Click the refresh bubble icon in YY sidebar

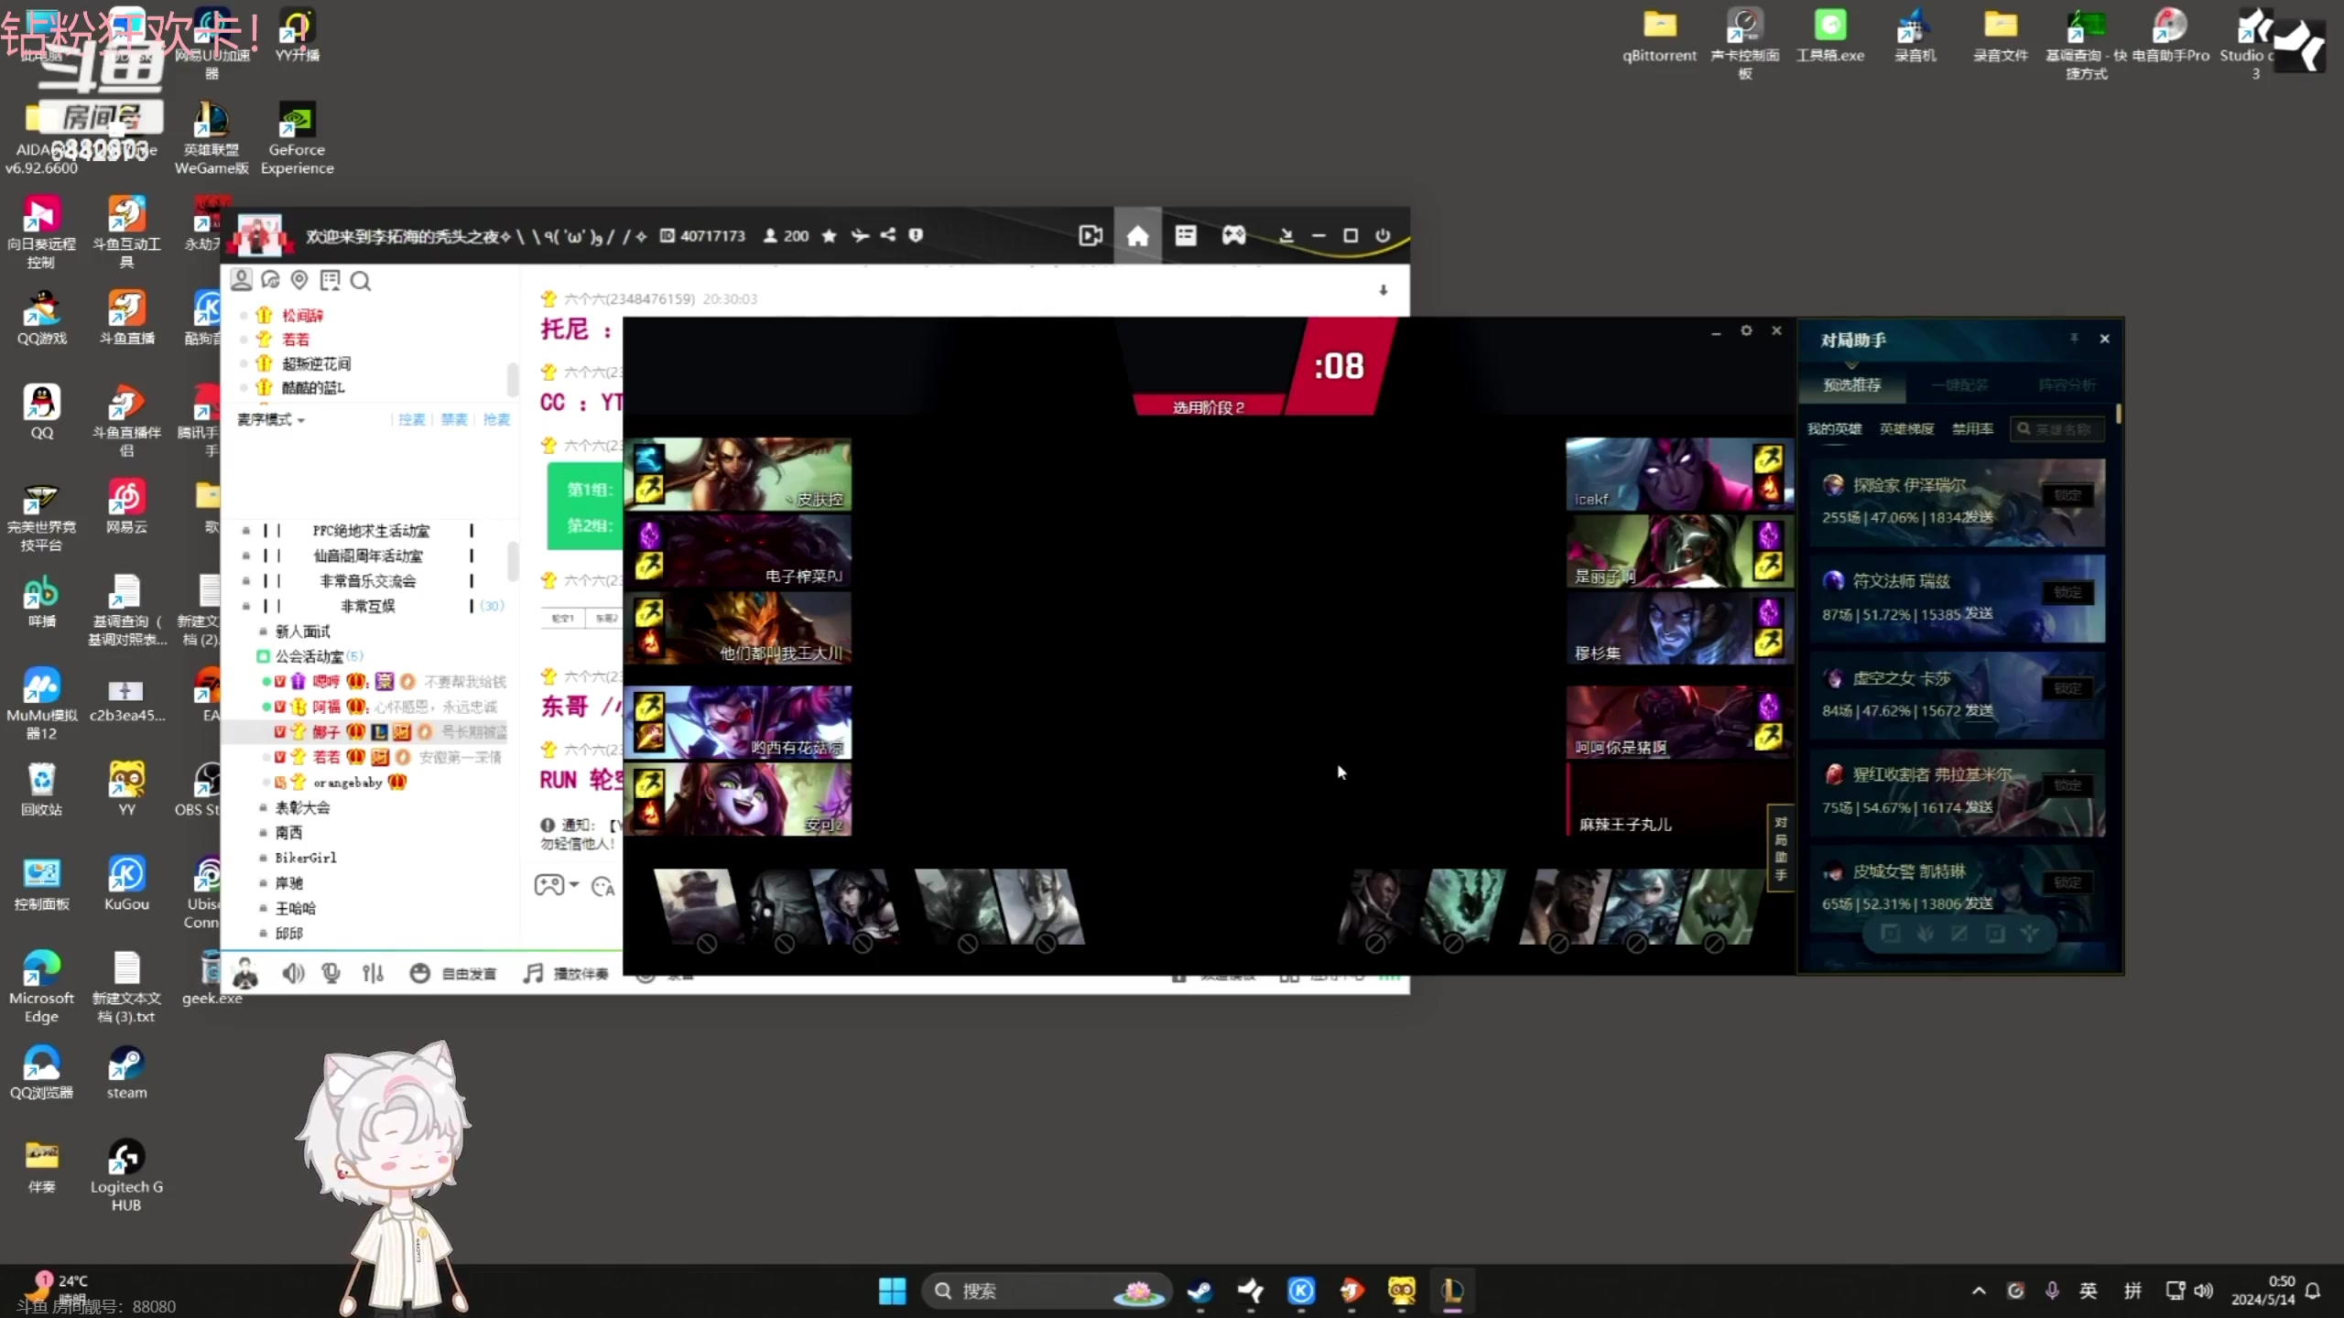click(x=271, y=280)
